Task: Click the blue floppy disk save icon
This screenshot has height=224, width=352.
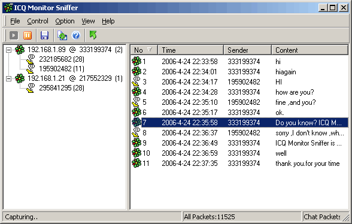Action: click(x=44, y=35)
